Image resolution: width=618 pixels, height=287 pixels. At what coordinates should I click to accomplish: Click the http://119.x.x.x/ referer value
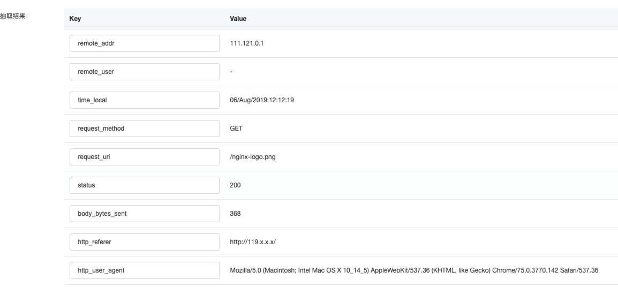point(253,242)
